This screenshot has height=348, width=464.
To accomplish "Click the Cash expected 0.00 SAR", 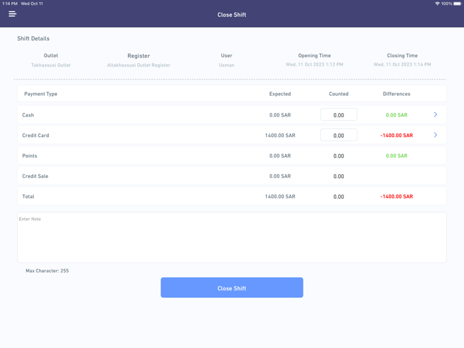I will [280, 115].
